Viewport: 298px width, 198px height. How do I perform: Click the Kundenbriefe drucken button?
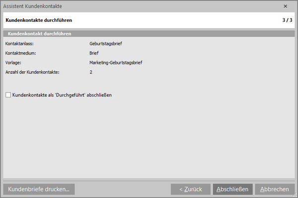pos(38,189)
